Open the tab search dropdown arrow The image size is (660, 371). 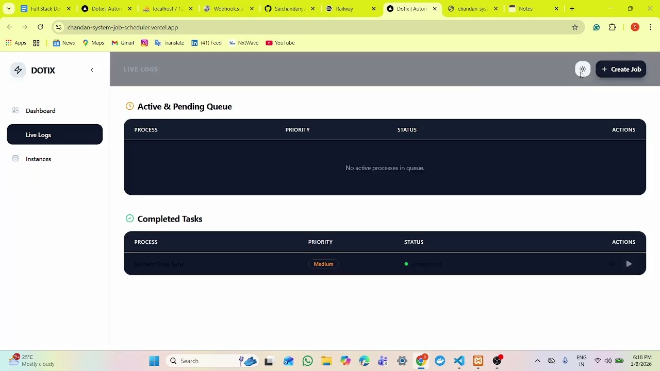(x=9, y=9)
